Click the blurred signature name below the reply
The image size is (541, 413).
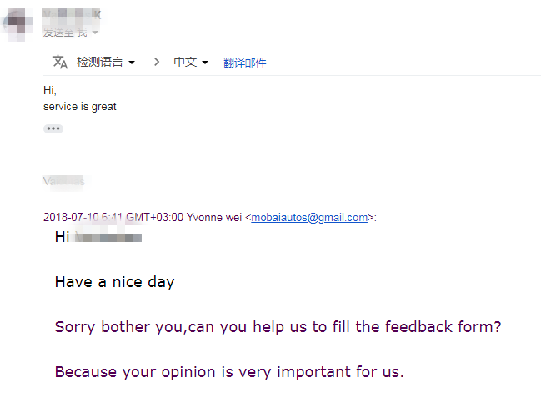coord(64,181)
